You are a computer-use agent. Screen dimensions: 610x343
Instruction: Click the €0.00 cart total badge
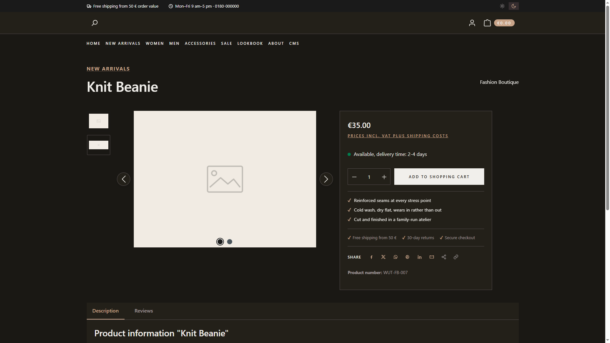[504, 23]
